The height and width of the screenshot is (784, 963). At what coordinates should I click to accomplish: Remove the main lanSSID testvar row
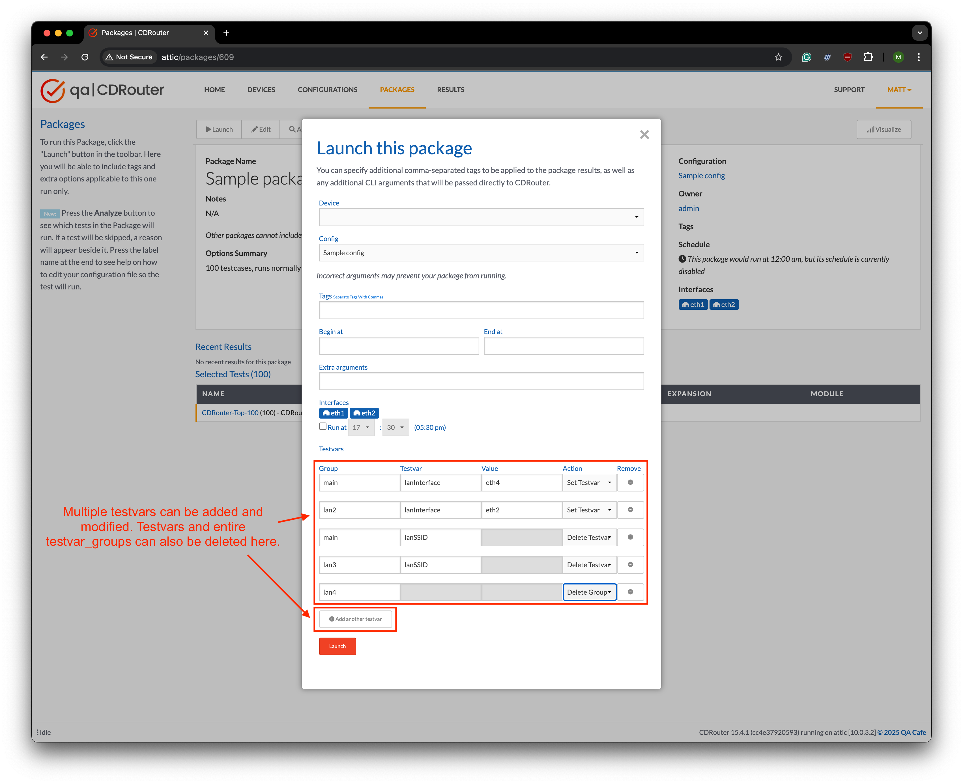[630, 538]
